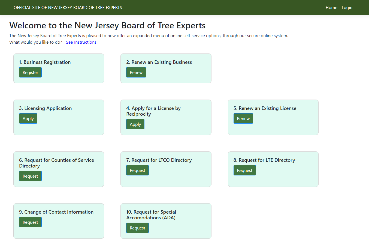Click the '2. Renew an Existing Business' heading
This screenshot has width=369, height=242.
point(159,62)
